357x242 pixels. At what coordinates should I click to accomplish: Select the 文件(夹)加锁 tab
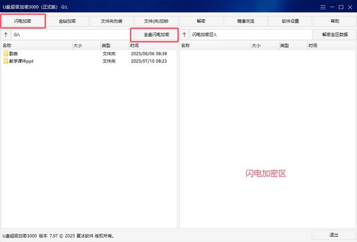pyautogui.click(x=156, y=21)
